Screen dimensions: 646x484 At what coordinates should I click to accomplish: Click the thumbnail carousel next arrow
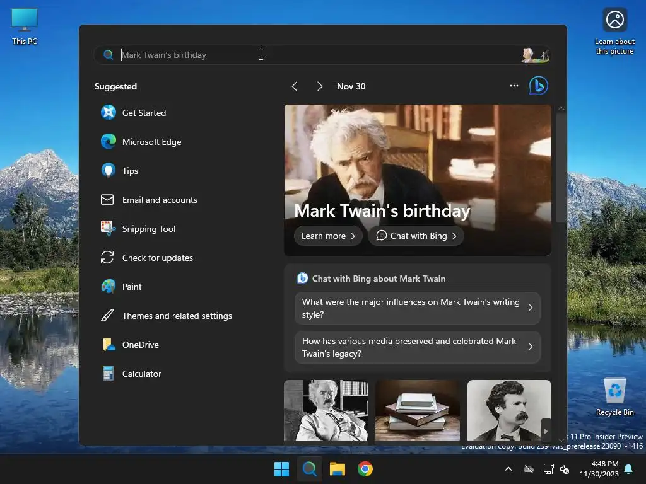546,431
